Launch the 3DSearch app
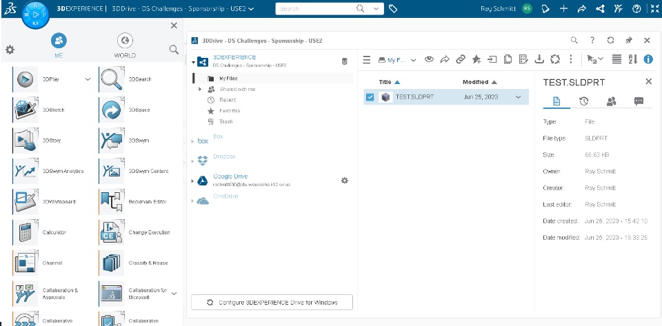 coord(112,79)
